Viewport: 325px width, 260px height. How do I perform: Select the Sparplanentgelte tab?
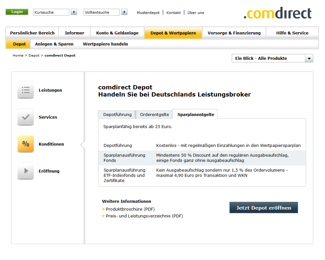click(196, 114)
